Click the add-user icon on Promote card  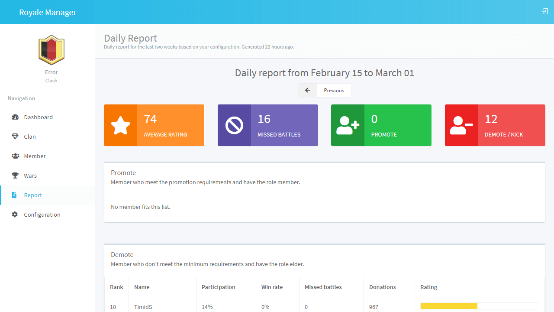[348, 125]
